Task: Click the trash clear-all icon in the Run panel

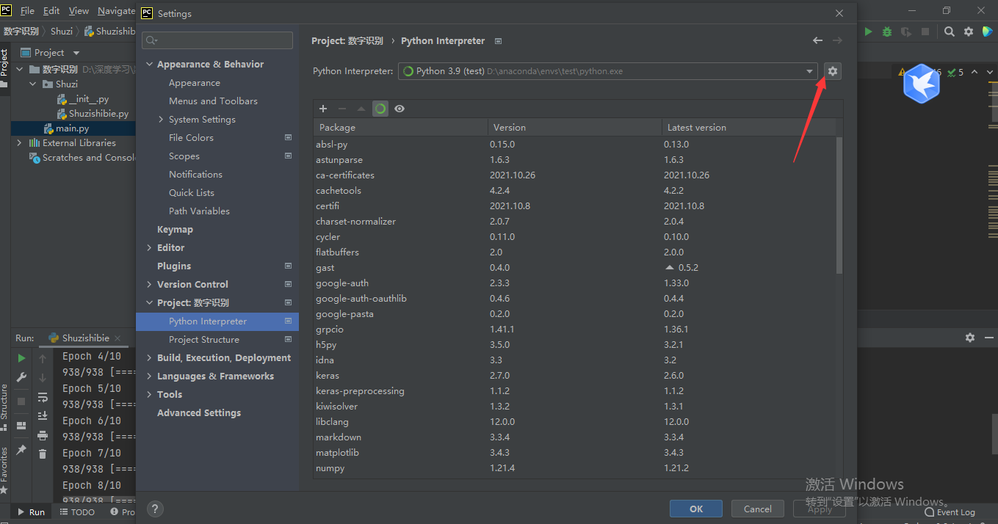Action: click(x=43, y=454)
